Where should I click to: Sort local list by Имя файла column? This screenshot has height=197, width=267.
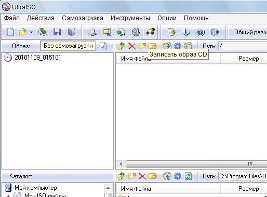(x=168, y=189)
